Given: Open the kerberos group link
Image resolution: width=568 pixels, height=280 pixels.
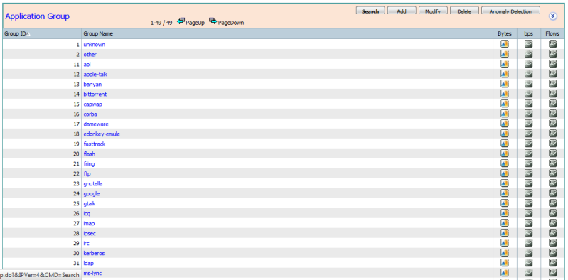Looking at the screenshot, I should coord(94,253).
